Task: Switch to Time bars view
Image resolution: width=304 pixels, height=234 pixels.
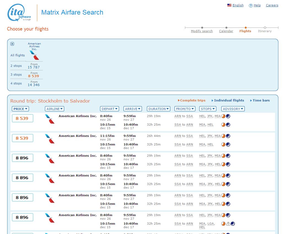Action: [261, 100]
